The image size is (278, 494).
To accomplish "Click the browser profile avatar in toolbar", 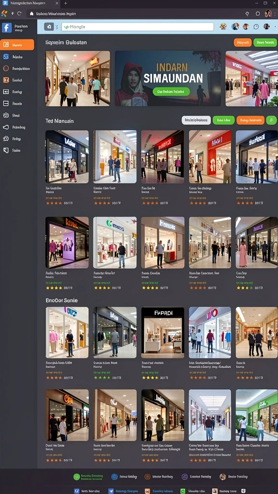I will pyautogui.click(x=268, y=14).
